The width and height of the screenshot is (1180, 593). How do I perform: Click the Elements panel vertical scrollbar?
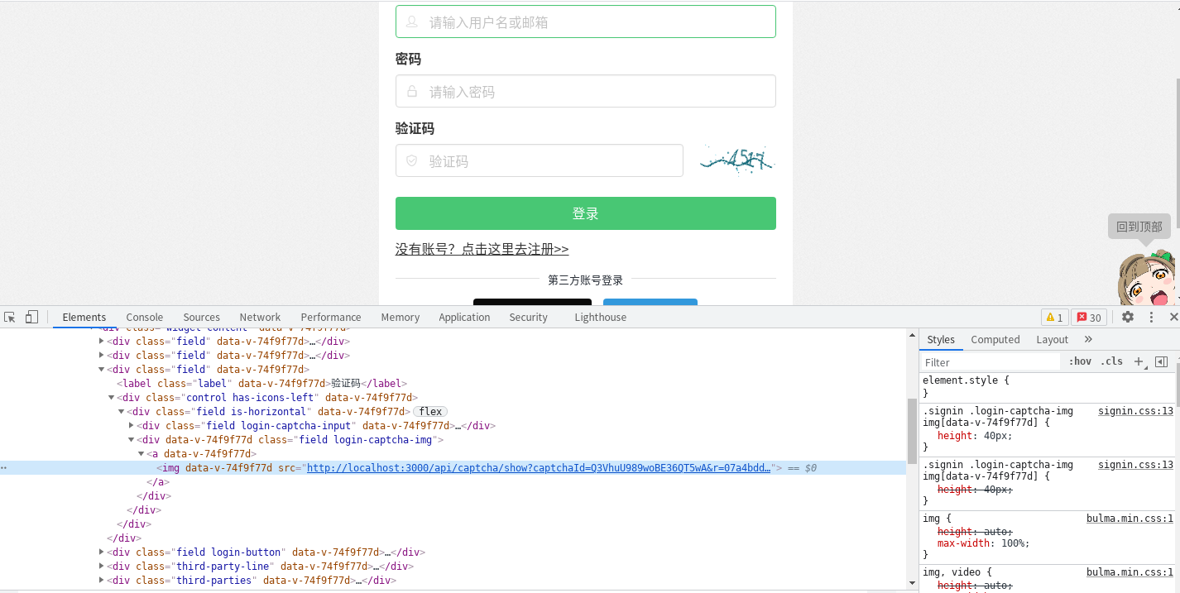click(913, 431)
